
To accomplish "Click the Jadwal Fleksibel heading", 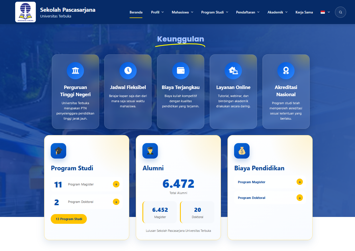I will tap(128, 87).
